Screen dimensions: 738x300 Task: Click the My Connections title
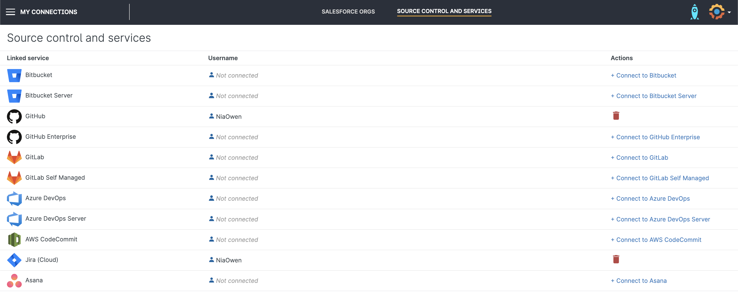(x=49, y=12)
